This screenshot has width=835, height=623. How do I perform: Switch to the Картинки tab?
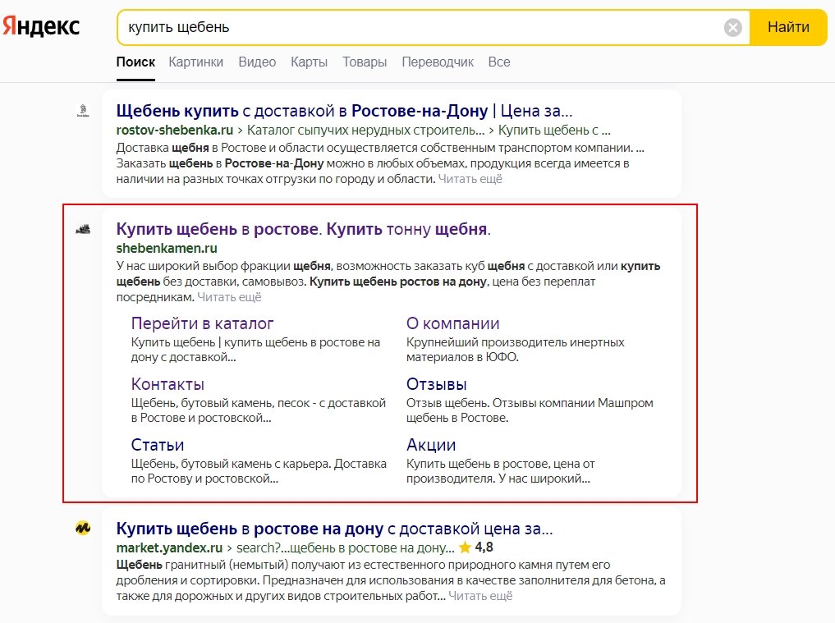pos(195,62)
